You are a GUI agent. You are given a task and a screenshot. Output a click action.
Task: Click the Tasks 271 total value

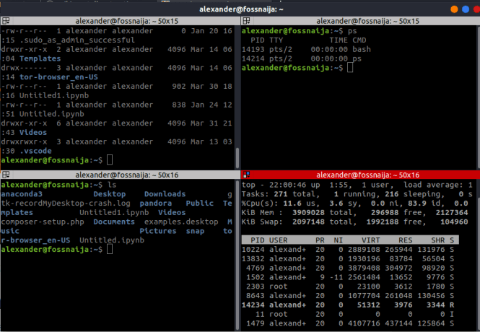[x=281, y=194]
